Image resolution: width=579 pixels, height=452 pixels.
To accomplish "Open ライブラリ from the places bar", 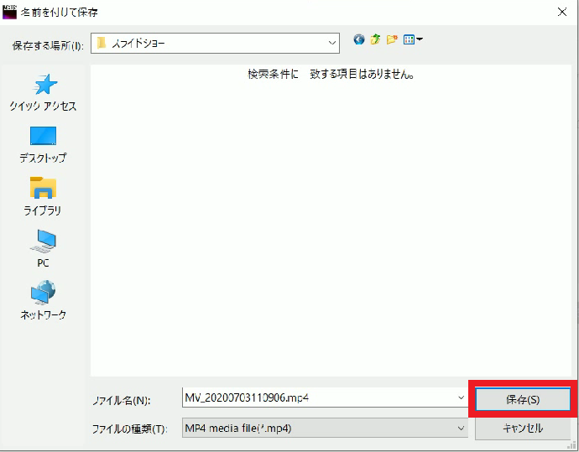I will click(x=43, y=196).
